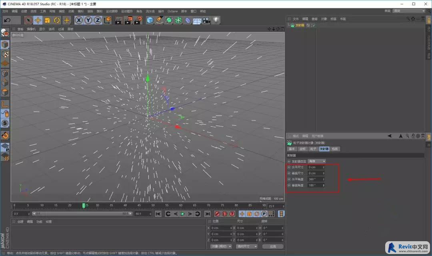The width and height of the screenshot is (432, 256).
Task: Open the Octane menu
Action: point(172,11)
